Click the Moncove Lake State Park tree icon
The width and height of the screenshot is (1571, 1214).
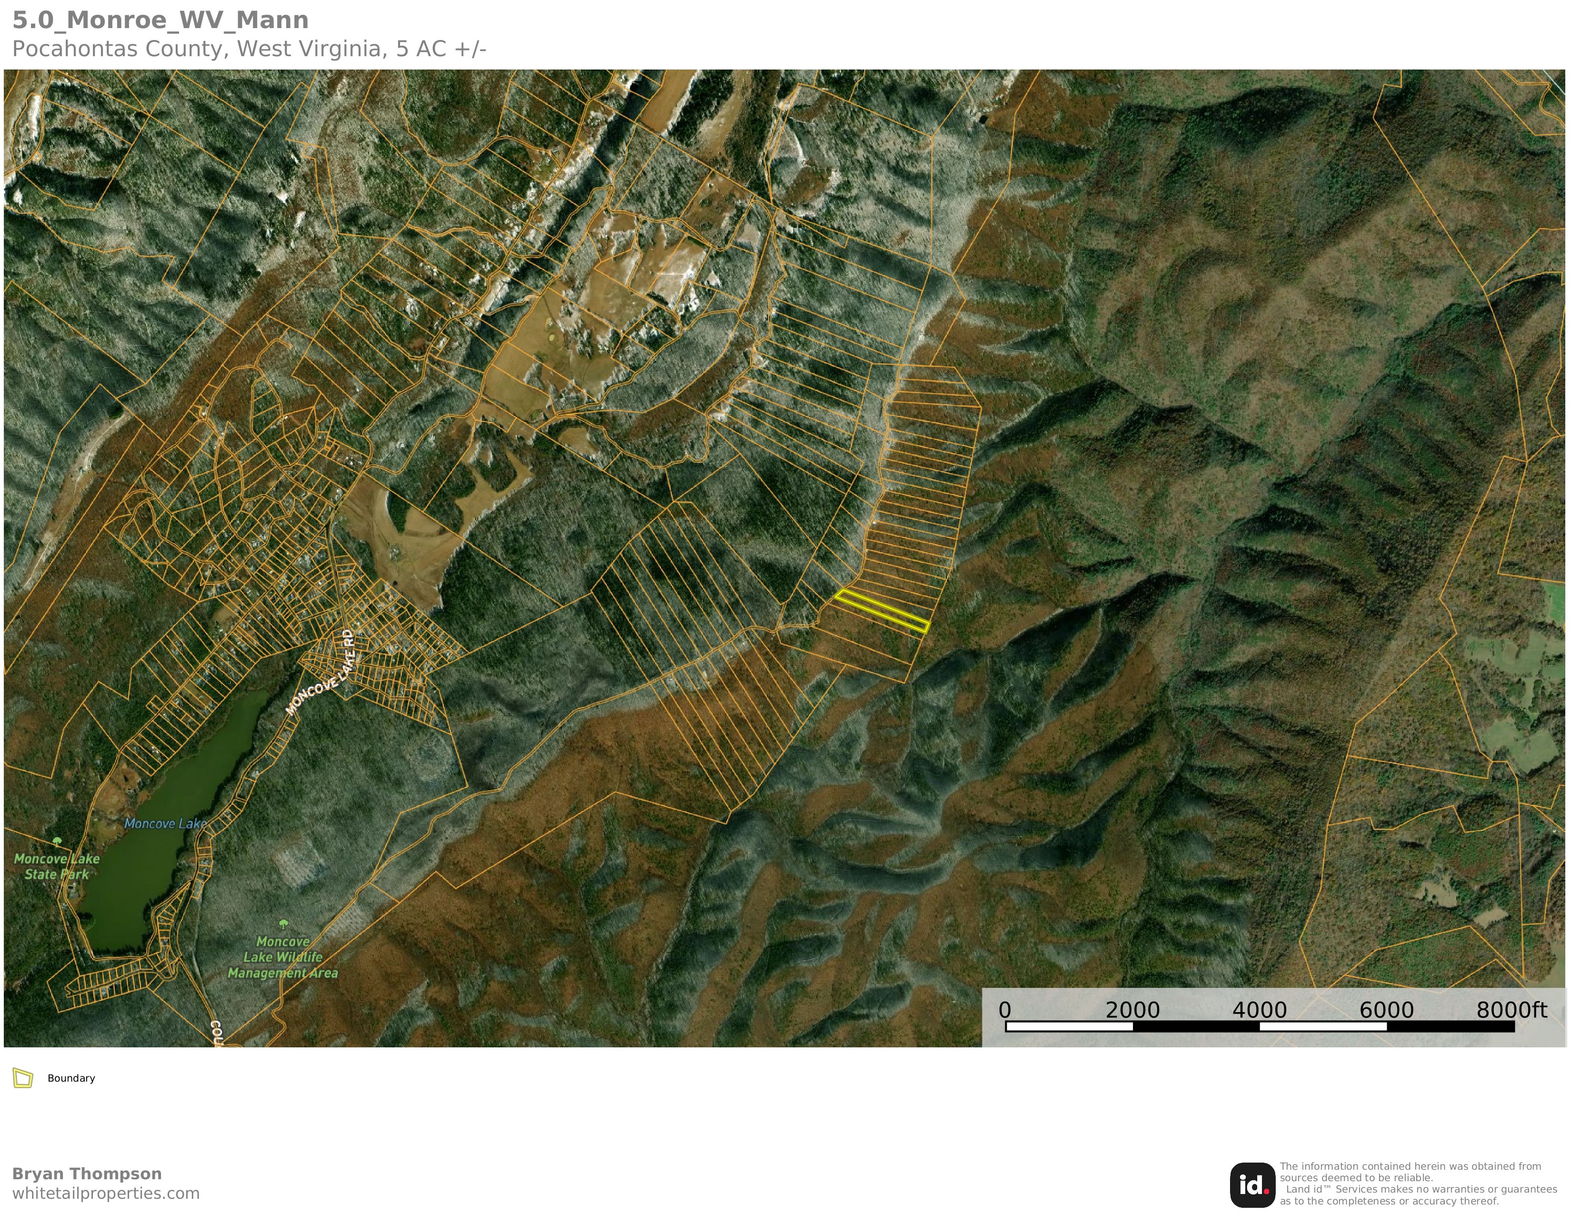tap(57, 841)
